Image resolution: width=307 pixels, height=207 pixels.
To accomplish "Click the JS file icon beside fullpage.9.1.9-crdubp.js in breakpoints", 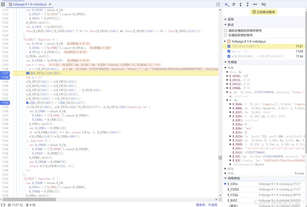I will tap(229, 41).
